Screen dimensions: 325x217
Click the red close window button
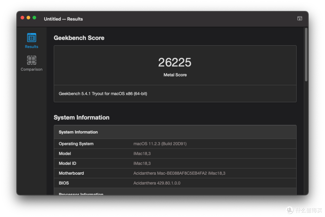click(x=22, y=18)
